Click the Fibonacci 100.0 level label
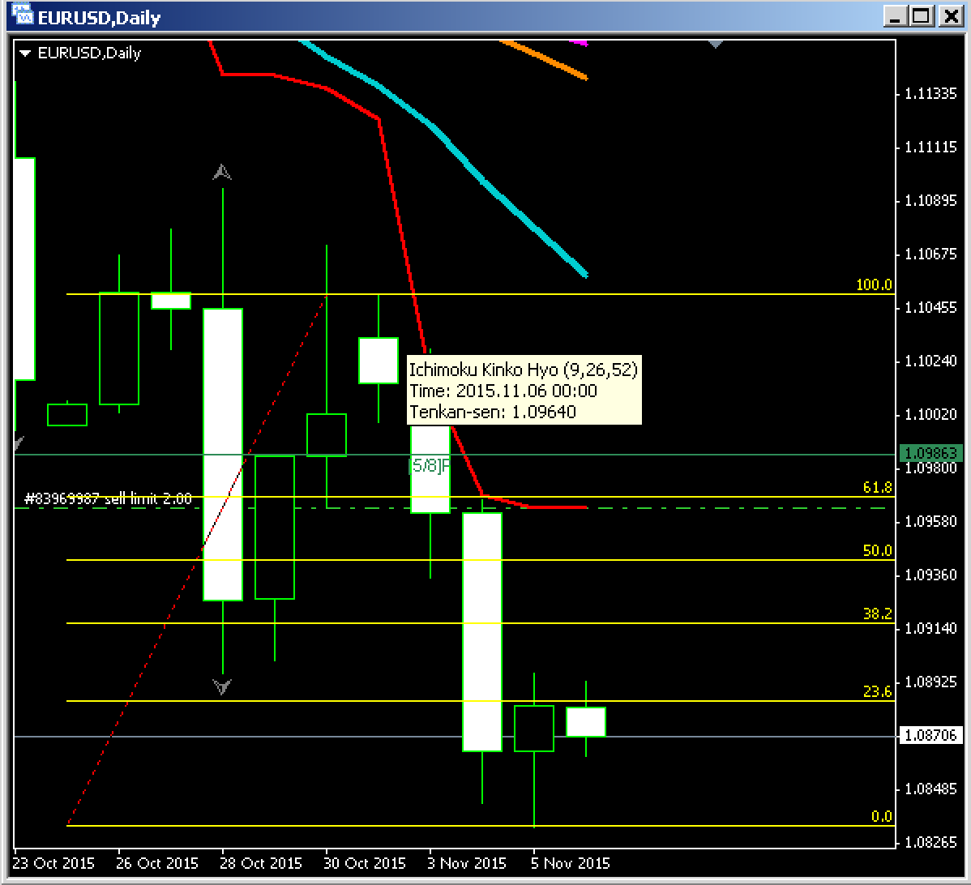 click(x=874, y=284)
